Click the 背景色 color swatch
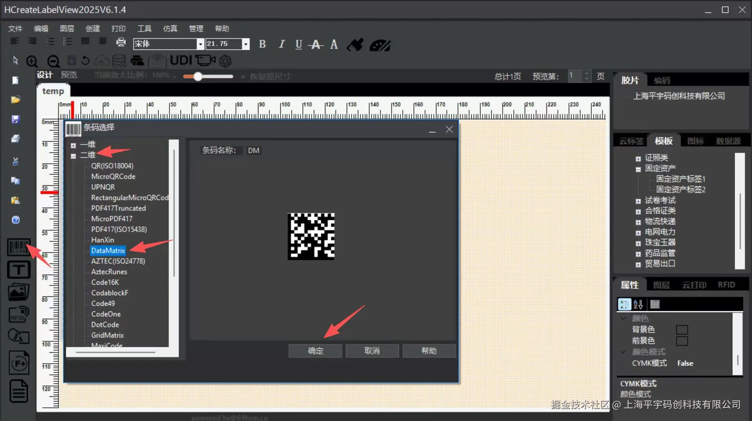This screenshot has height=421, width=752. click(682, 330)
